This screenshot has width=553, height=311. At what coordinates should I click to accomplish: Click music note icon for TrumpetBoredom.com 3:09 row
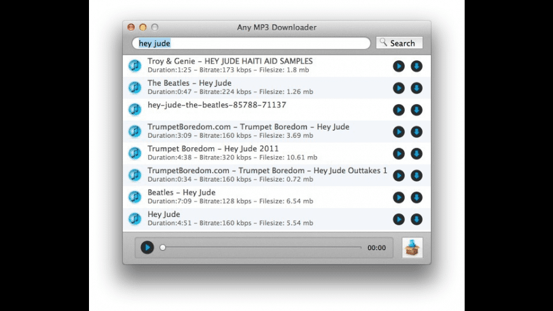(135, 131)
